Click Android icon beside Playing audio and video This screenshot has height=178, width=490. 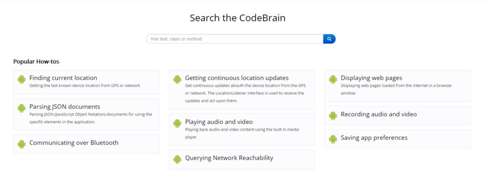click(177, 123)
